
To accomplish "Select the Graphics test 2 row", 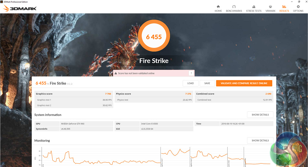I will [74, 105].
